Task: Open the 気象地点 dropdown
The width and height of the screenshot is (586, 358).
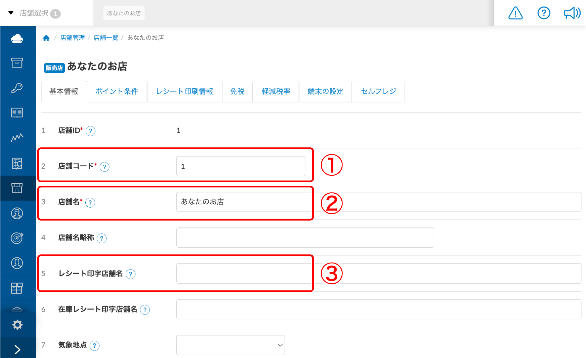Action: (230, 345)
